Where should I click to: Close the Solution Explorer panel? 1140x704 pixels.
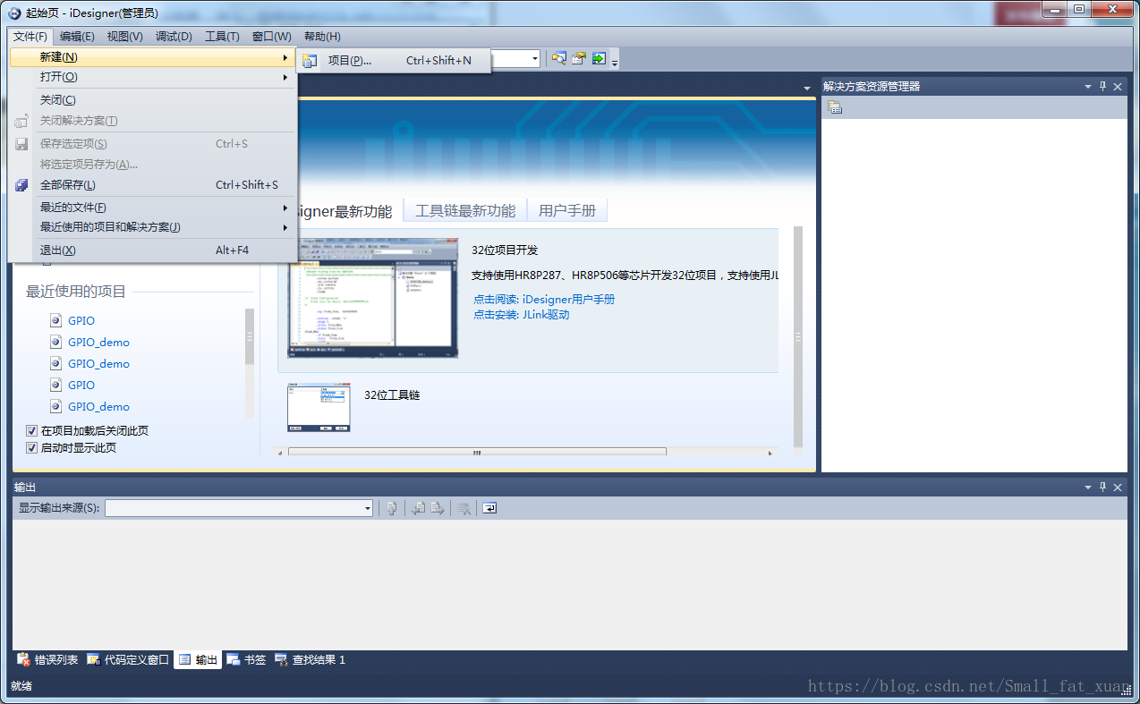1118,86
